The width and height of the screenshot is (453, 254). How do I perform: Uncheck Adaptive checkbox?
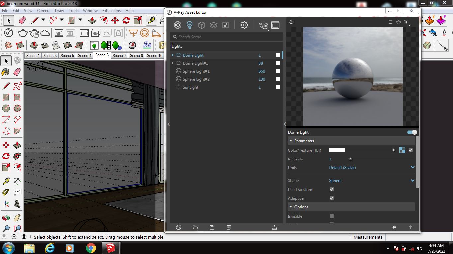pyautogui.click(x=332, y=198)
